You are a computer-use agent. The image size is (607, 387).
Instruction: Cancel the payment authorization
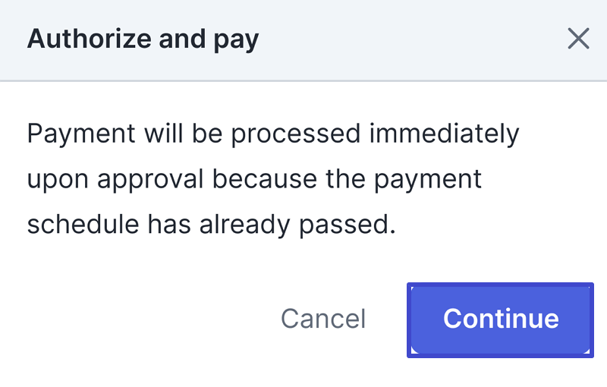[323, 319]
